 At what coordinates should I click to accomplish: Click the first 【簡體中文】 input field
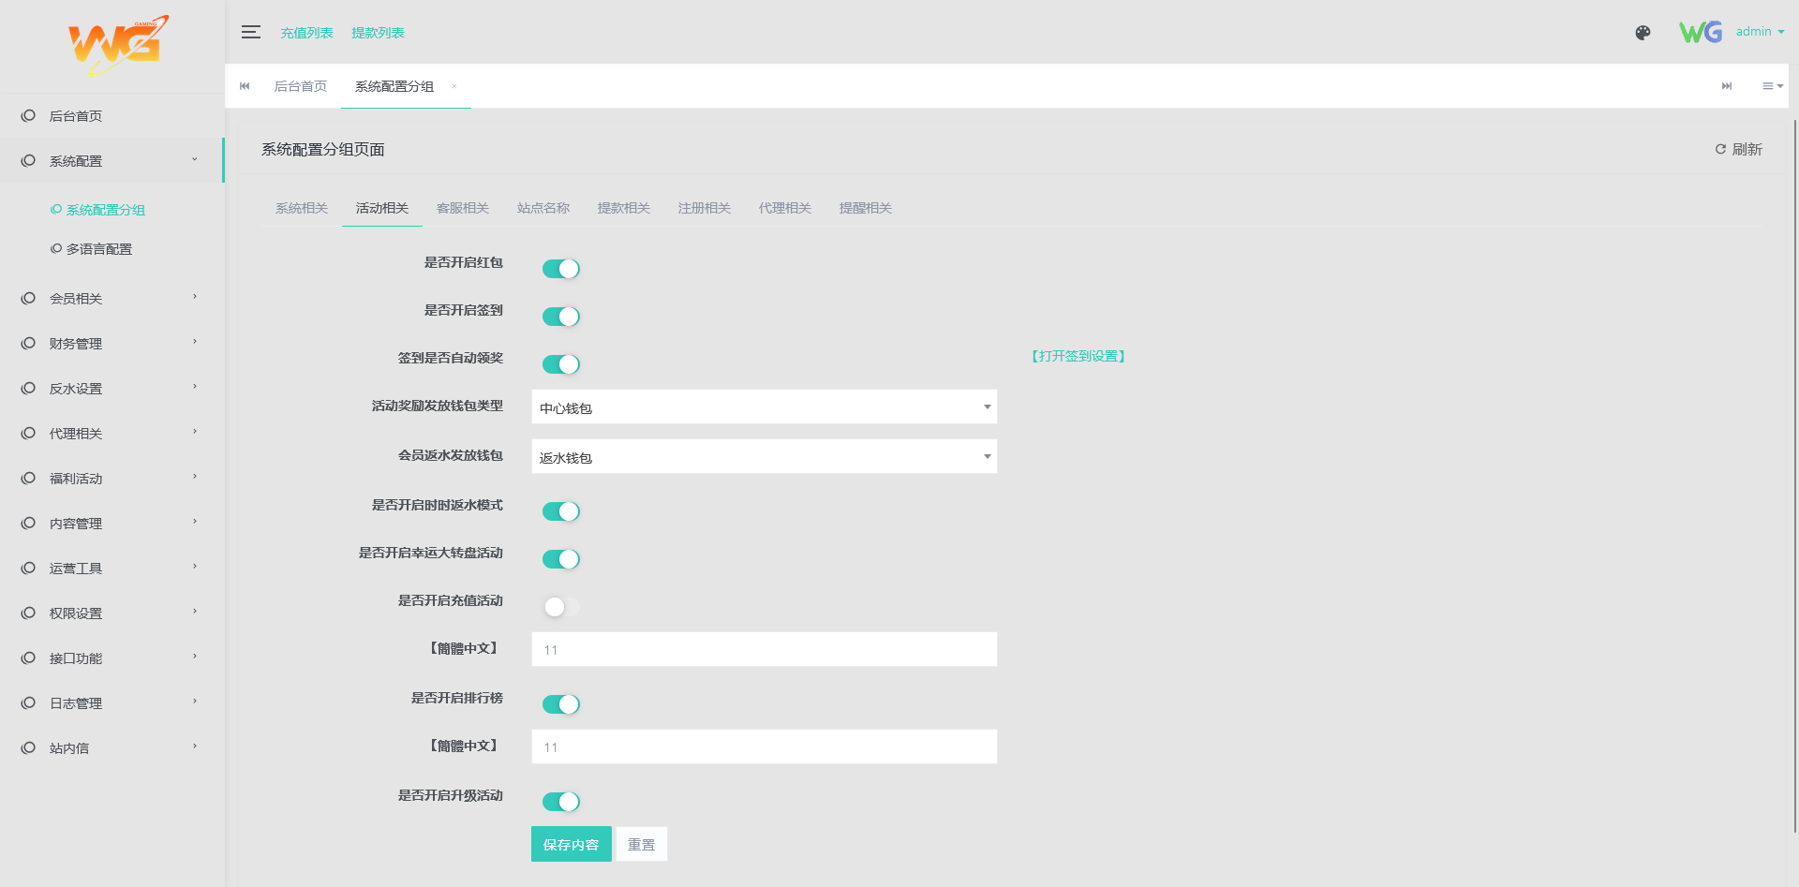click(764, 649)
